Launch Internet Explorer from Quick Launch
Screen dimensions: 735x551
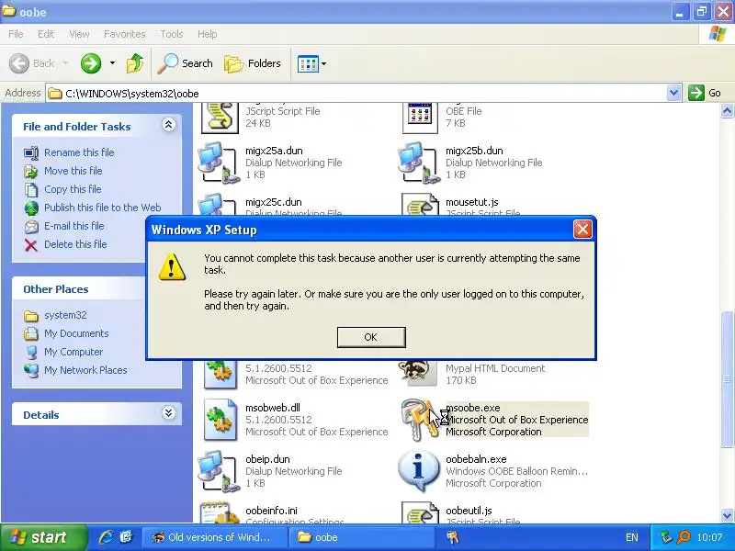point(106,537)
